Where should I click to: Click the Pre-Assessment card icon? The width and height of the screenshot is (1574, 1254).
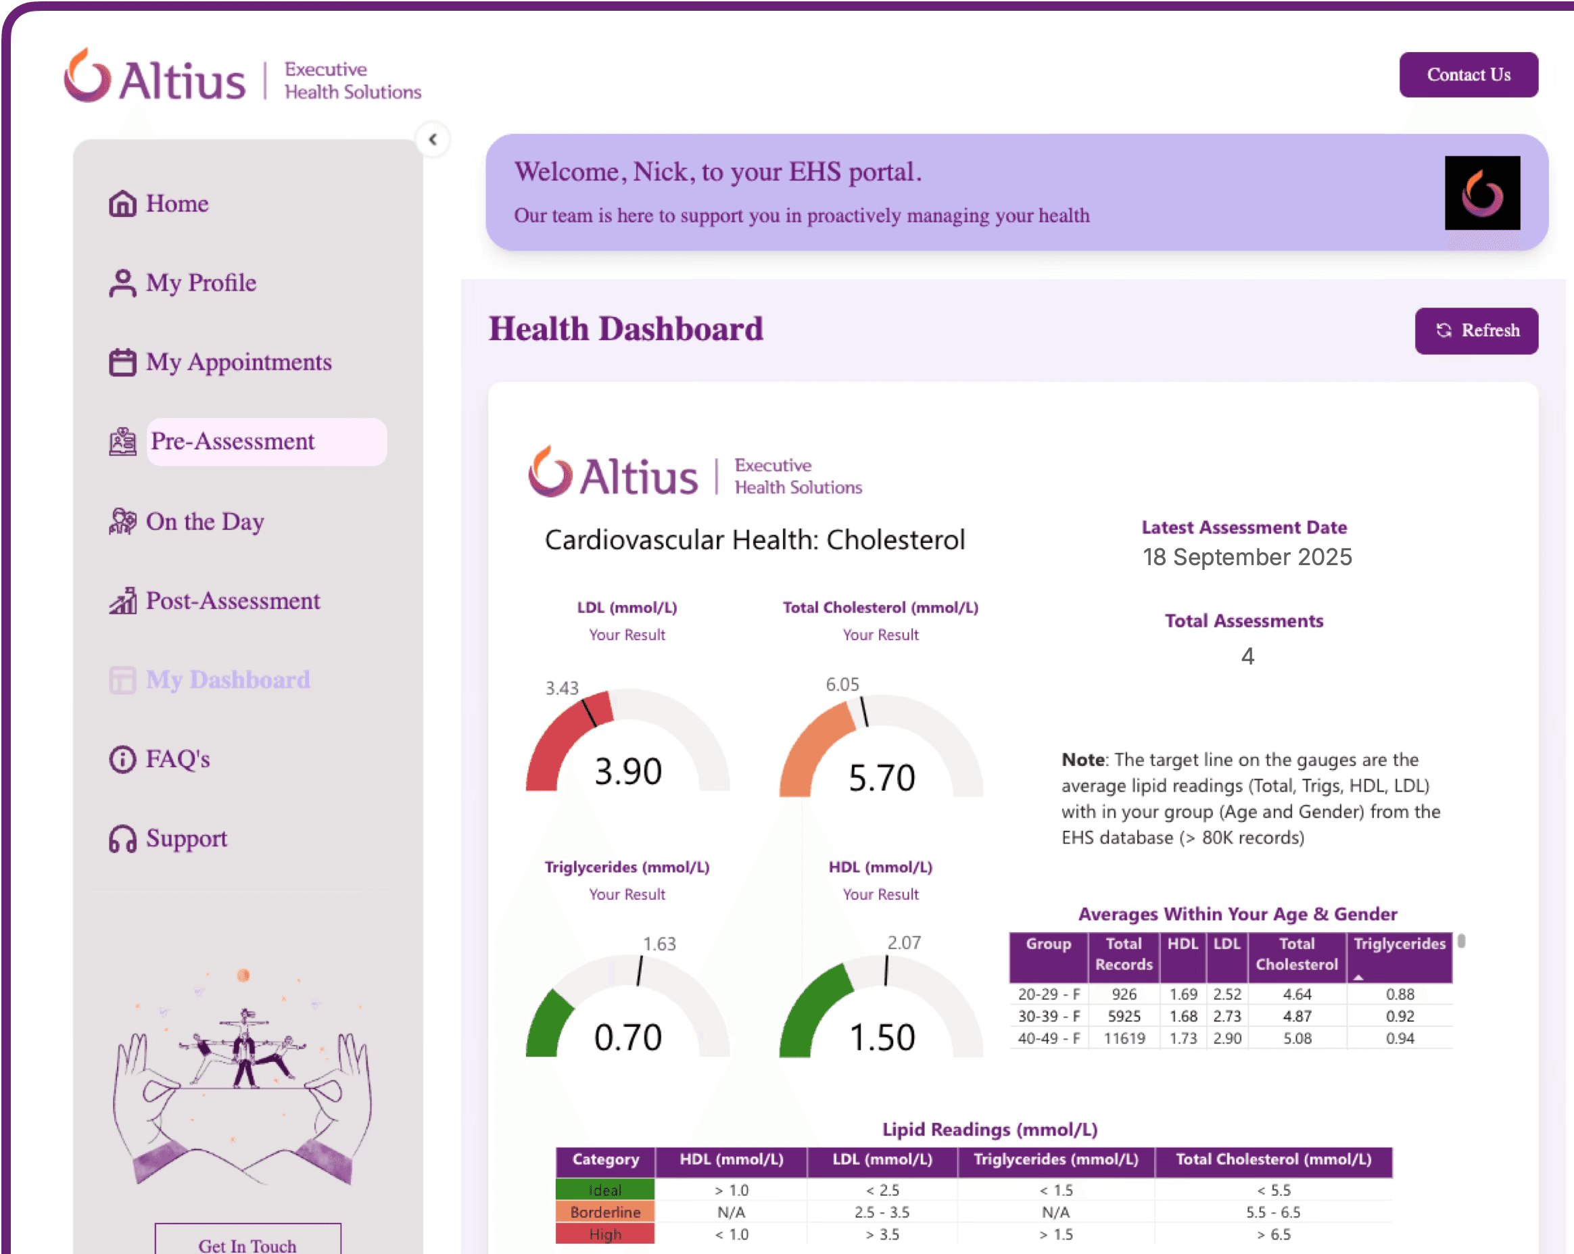pos(122,441)
